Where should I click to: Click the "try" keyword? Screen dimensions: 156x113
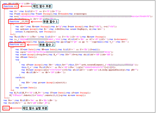tap(17, 60)
